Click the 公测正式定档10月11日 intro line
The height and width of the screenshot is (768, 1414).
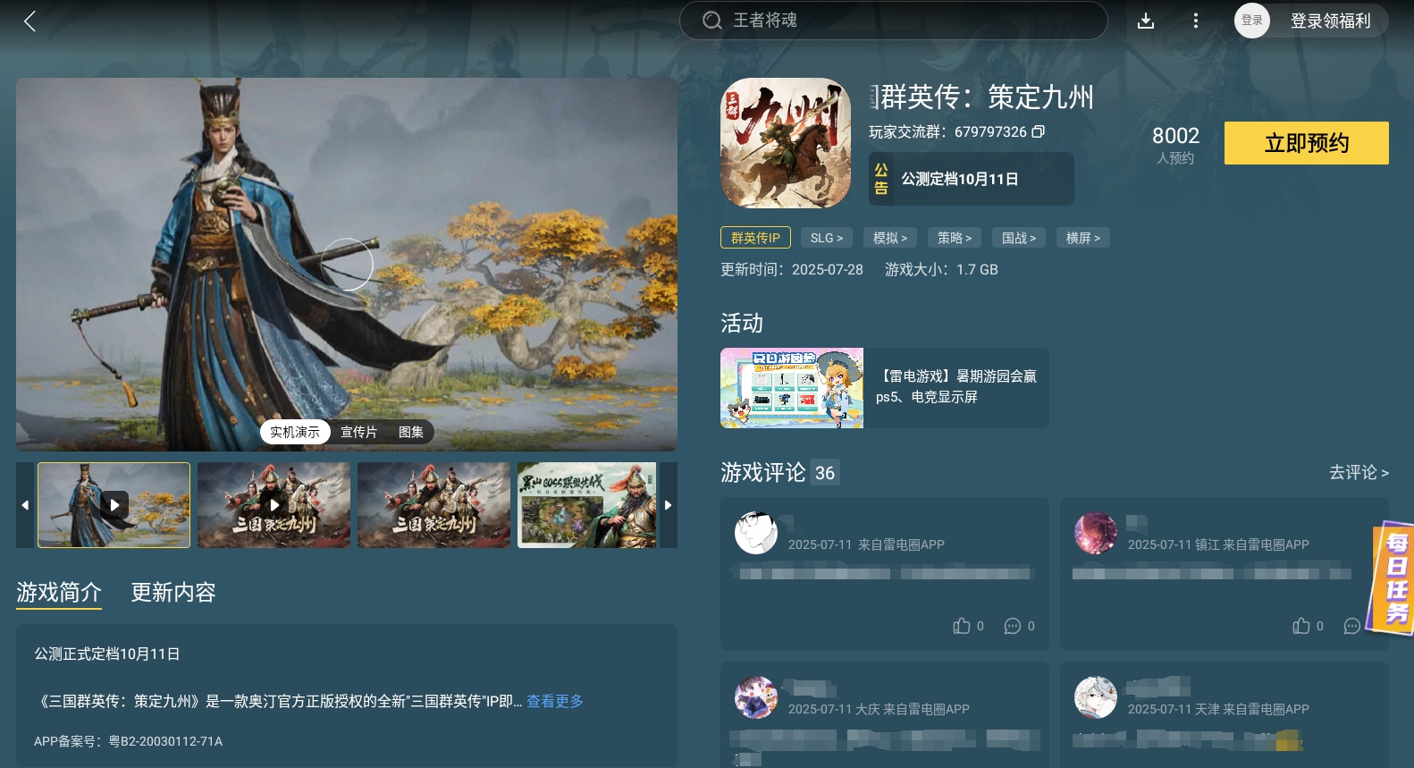click(x=107, y=654)
